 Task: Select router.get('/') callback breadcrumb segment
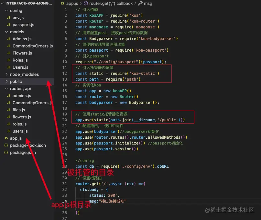tap(111, 3)
